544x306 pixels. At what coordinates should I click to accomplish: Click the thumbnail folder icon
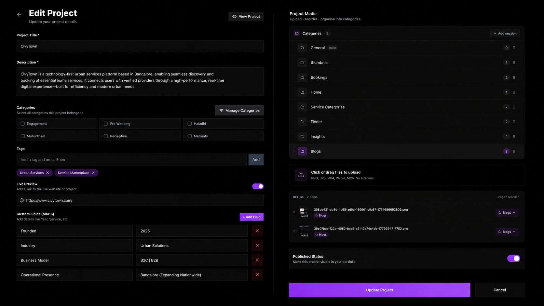[x=302, y=62]
